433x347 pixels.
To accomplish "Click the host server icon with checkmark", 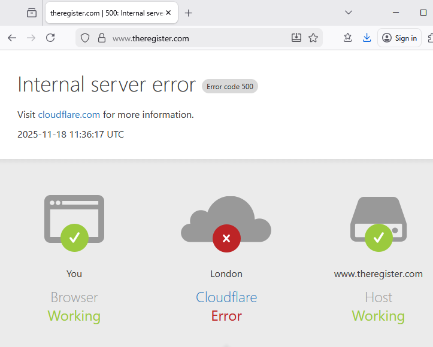I will (x=379, y=224).
